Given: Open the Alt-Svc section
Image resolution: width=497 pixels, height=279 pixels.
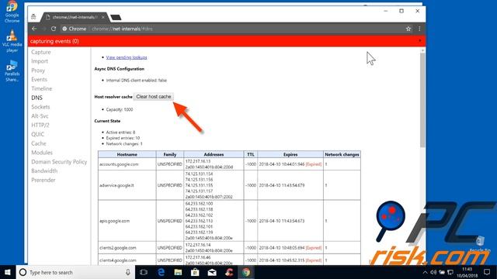Looking at the screenshot, I should pyautogui.click(x=40, y=116).
